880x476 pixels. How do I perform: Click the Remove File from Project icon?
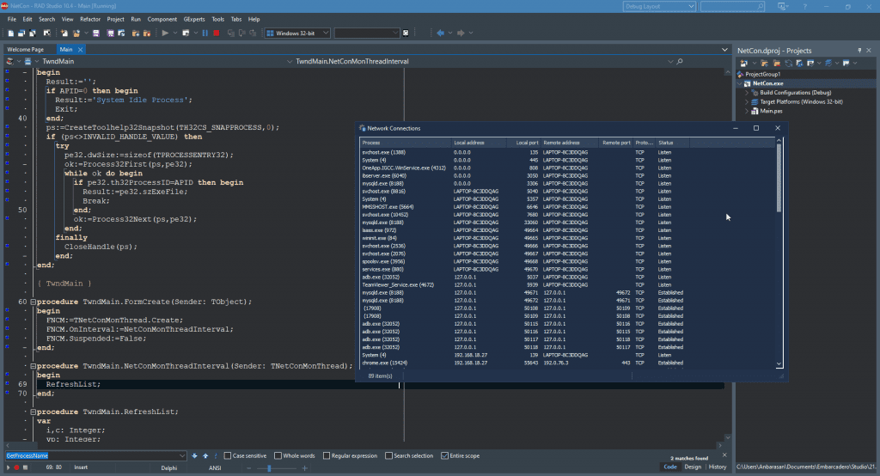coord(147,34)
